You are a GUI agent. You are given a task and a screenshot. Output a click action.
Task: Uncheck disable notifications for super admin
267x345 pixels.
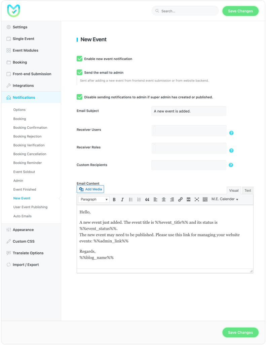[x=80, y=97]
